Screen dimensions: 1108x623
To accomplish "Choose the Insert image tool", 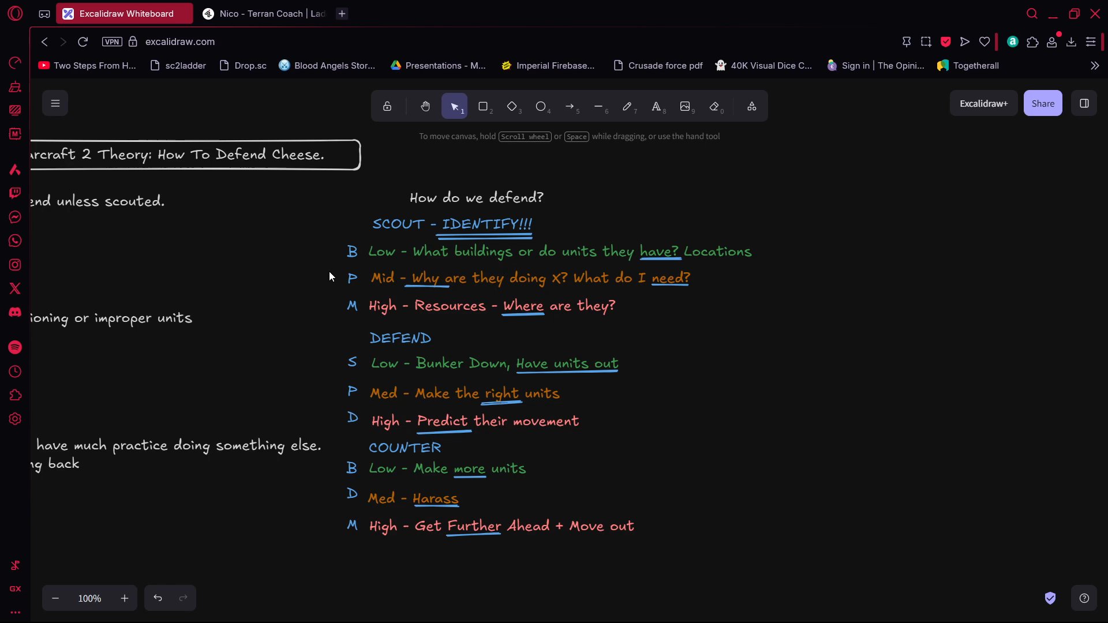I will tap(685, 106).
